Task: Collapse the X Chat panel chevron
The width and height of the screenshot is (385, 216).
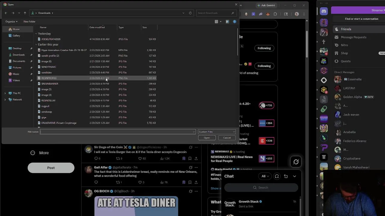Action: 294,176
